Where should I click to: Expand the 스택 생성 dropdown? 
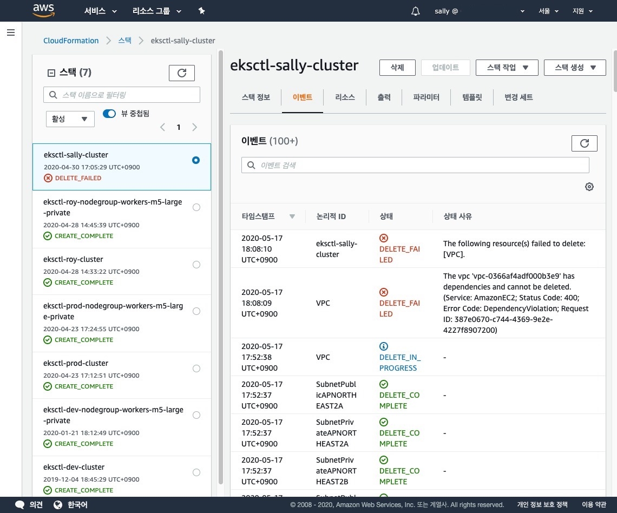tap(574, 68)
